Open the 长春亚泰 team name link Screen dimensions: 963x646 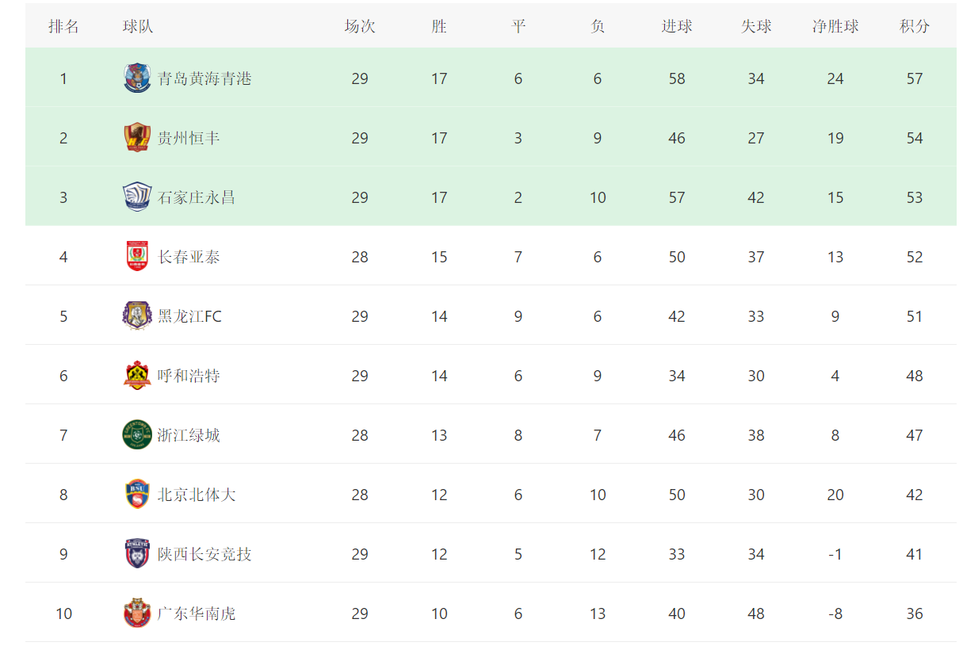(189, 257)
